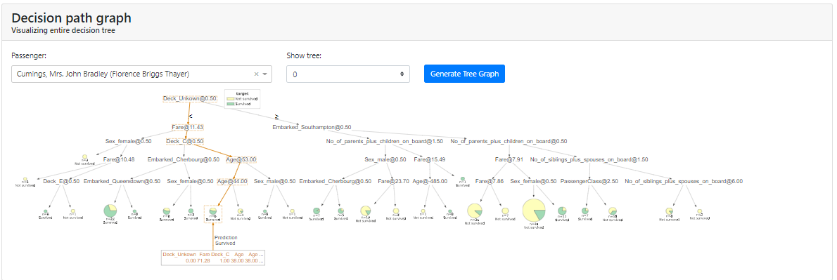Viewport: 837px width, 280px height.
Task: Click the dashed-box predicted leaf pie chart
Action: click(212, 211)
